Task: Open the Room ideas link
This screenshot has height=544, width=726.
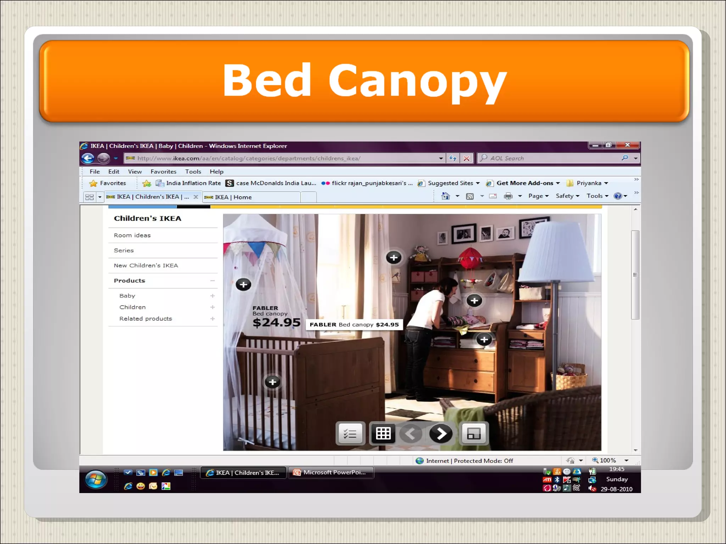Action: point(132,236)
